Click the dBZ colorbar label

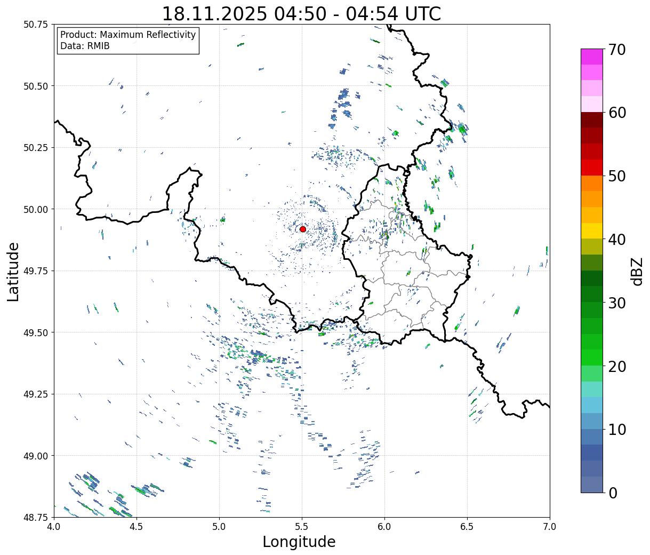pos(637,271)
